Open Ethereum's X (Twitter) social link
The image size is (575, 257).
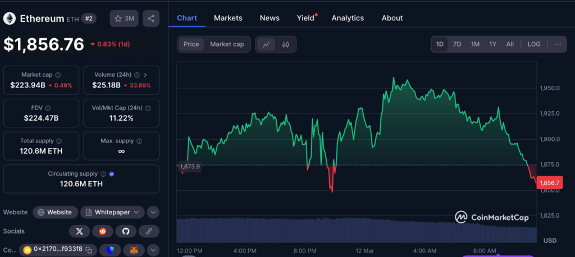79,231
